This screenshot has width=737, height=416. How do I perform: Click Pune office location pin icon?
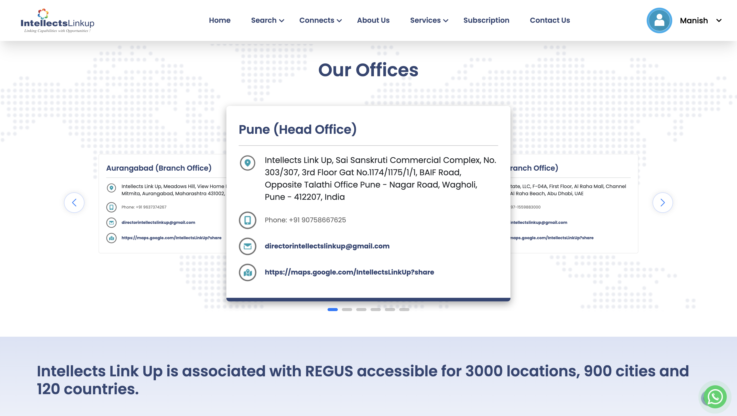coord(247,163)
